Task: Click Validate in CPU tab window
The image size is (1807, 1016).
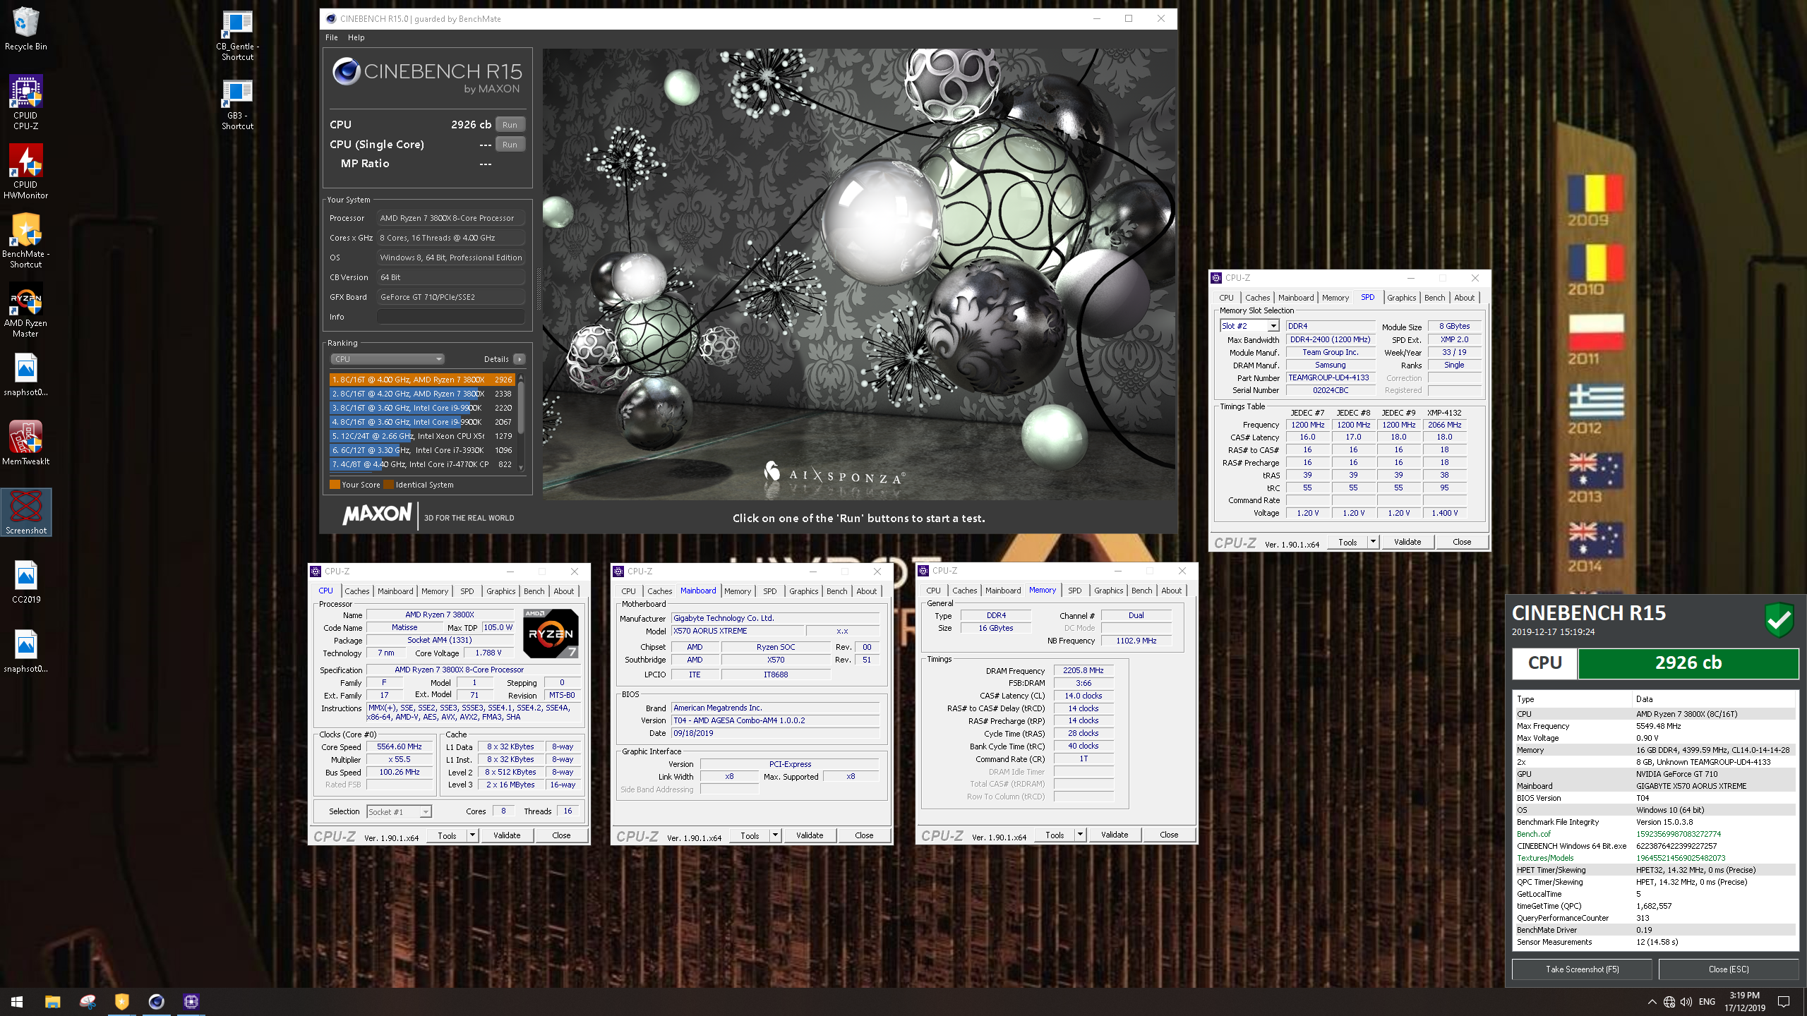Action: [507, 835]
